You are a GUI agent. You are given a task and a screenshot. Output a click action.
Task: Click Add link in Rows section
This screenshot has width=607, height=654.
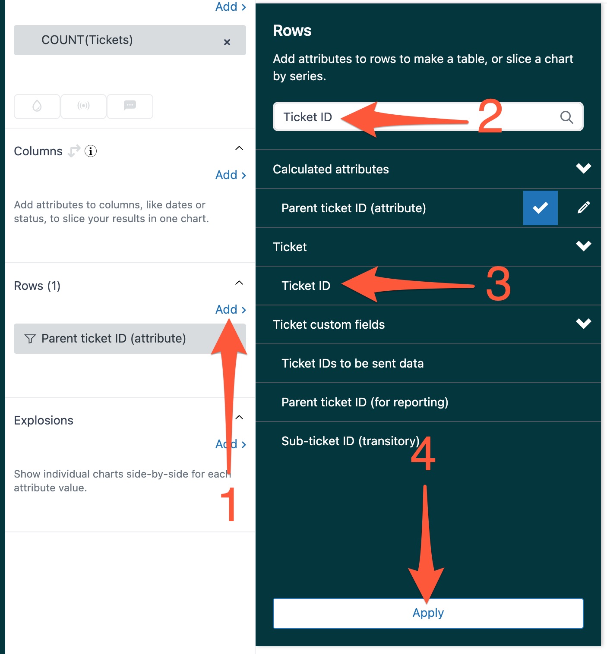pos(231,309)
